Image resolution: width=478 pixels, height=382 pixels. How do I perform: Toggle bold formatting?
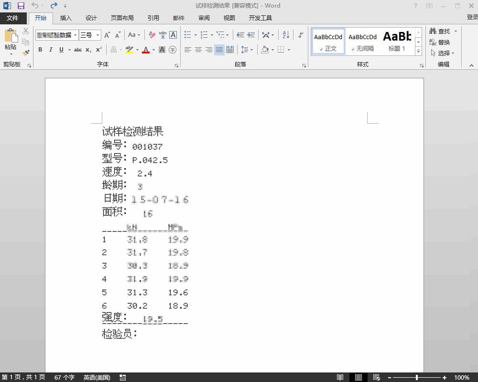[x=40, y=50]
